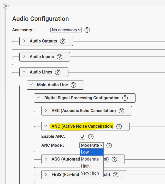This screenshot has height=184, width=165.
Task: Show help for AEC section
Action: 121,111
